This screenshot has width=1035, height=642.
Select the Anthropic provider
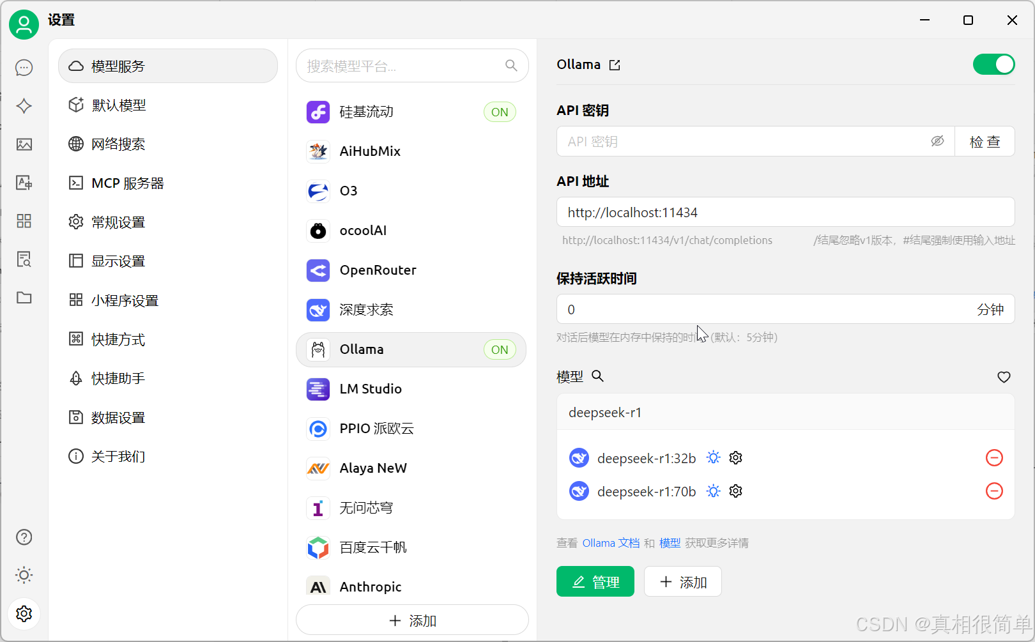click(411, 587)
